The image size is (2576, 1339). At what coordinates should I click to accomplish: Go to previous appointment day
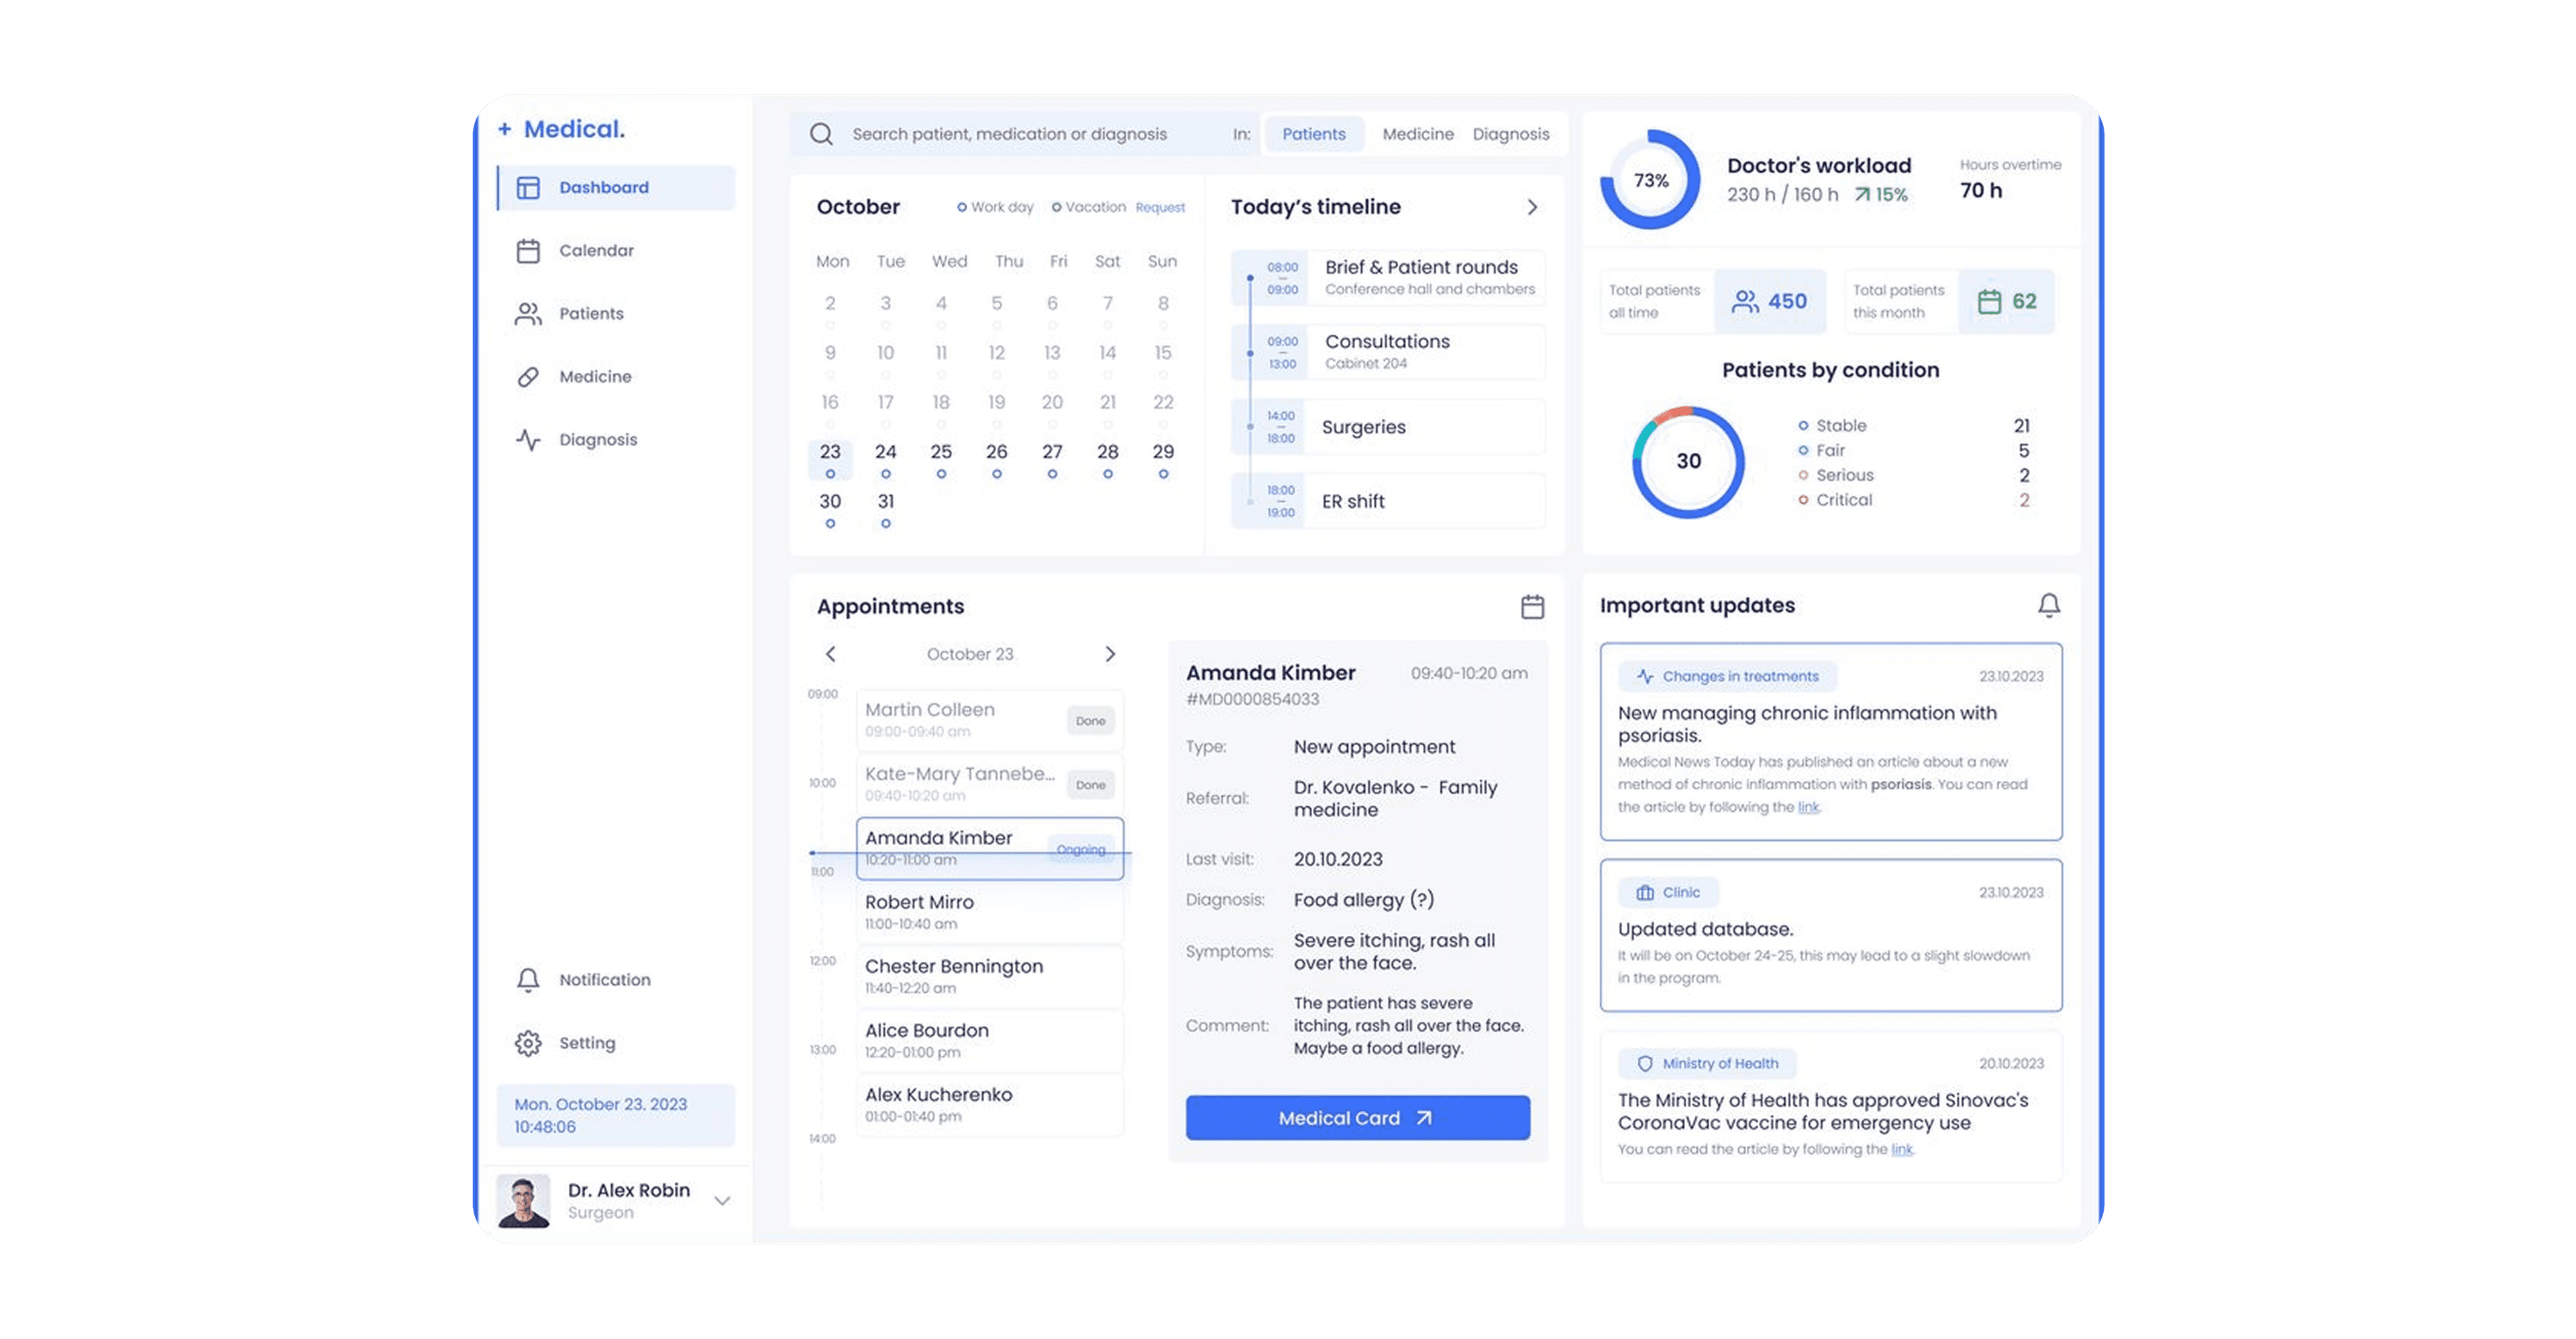[x=830, y=654]
